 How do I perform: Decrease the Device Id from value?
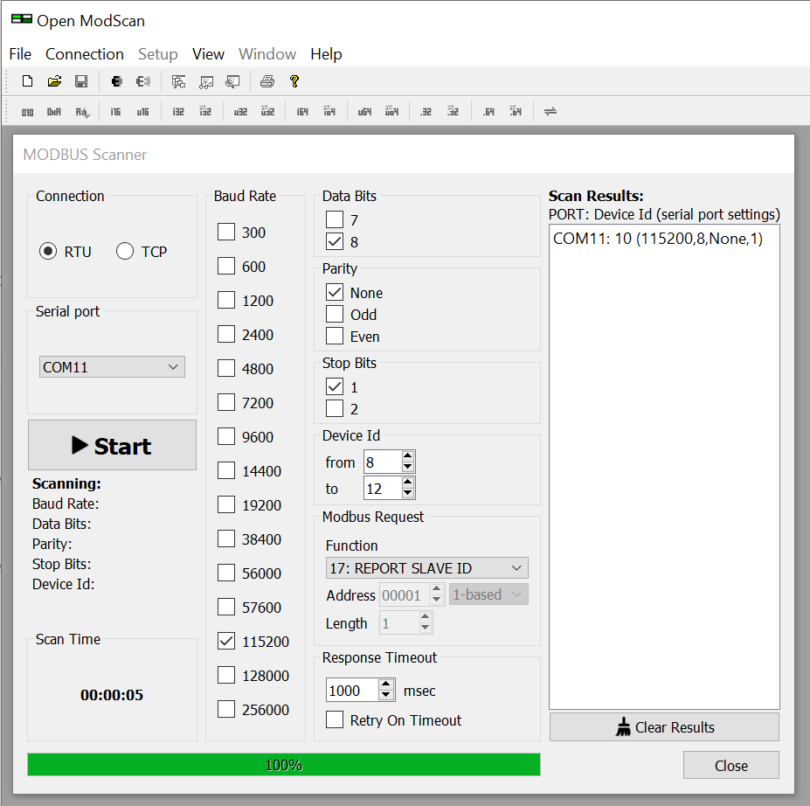pos(407,467)
